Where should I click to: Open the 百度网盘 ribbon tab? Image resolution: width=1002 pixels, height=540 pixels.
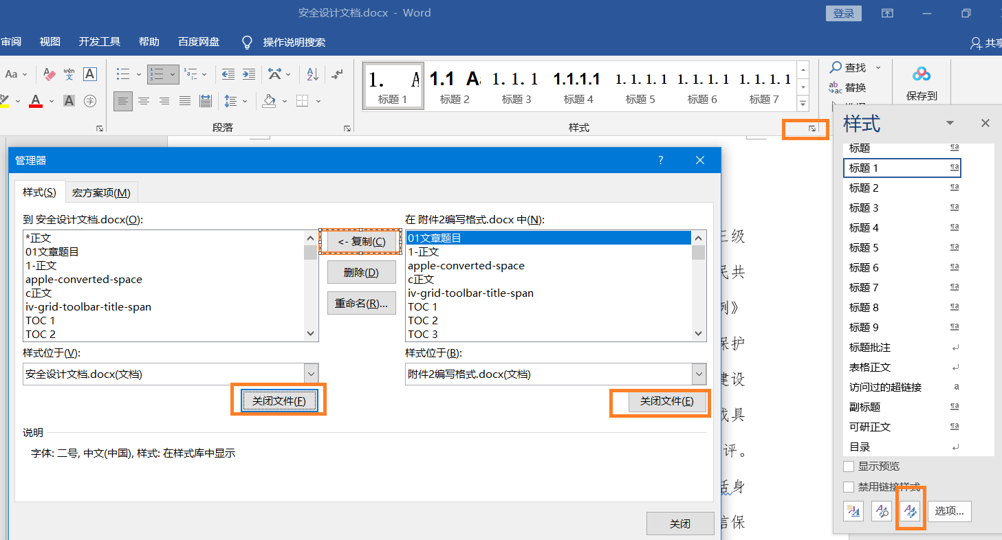199,42
